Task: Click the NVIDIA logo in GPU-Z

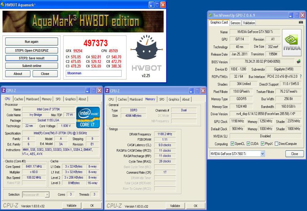Action: pyautogui.click(x=292, y=43)
